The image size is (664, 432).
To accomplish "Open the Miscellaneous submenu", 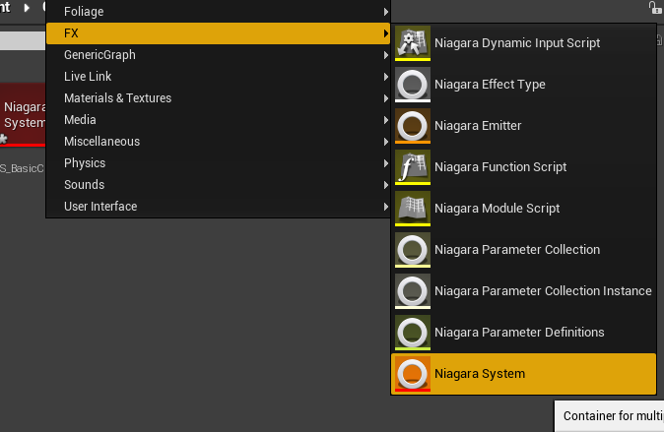I will (218, 142).
